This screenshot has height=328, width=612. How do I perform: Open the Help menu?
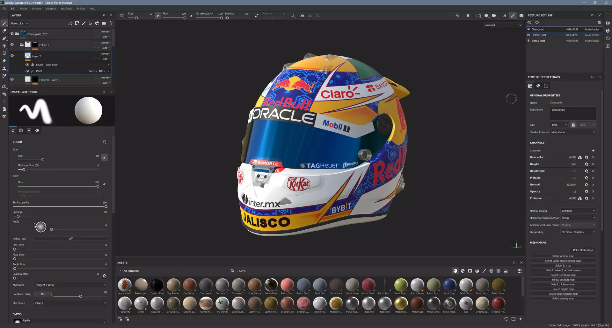click(x=92, y=9)
